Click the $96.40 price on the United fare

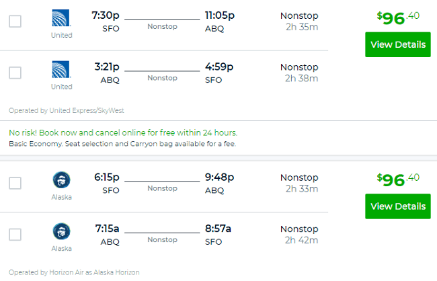tap(398, 18)
